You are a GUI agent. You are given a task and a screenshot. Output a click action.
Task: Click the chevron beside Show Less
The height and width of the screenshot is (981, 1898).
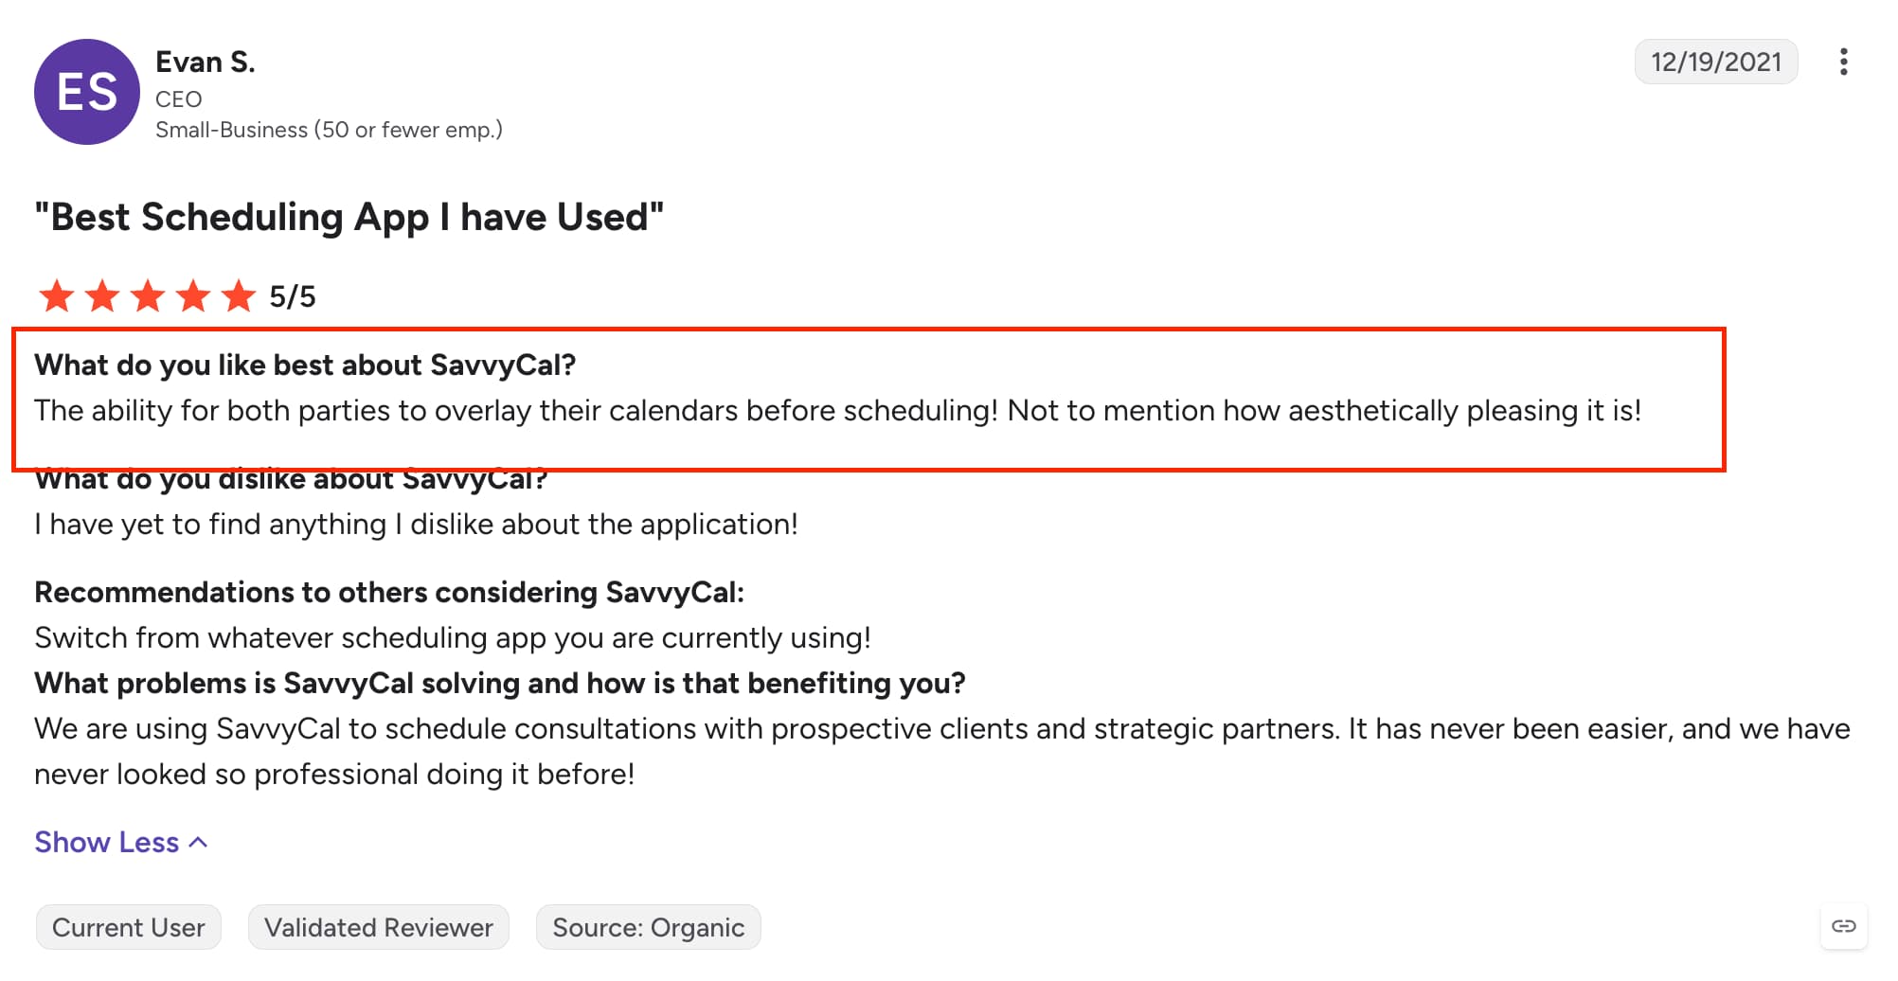(x=198, y=843)
